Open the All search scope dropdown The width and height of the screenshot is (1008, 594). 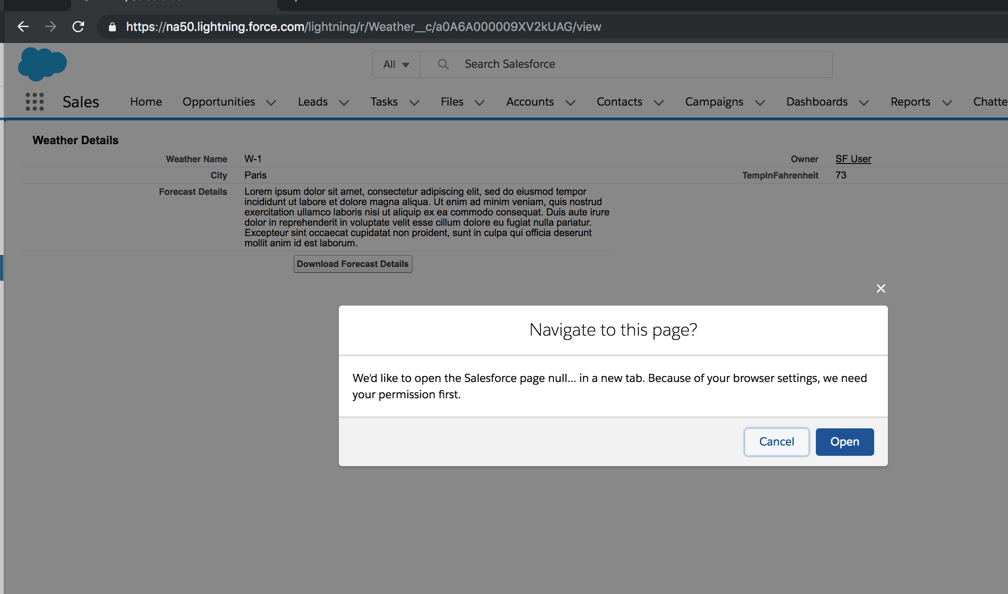click(x=395, y=64)
